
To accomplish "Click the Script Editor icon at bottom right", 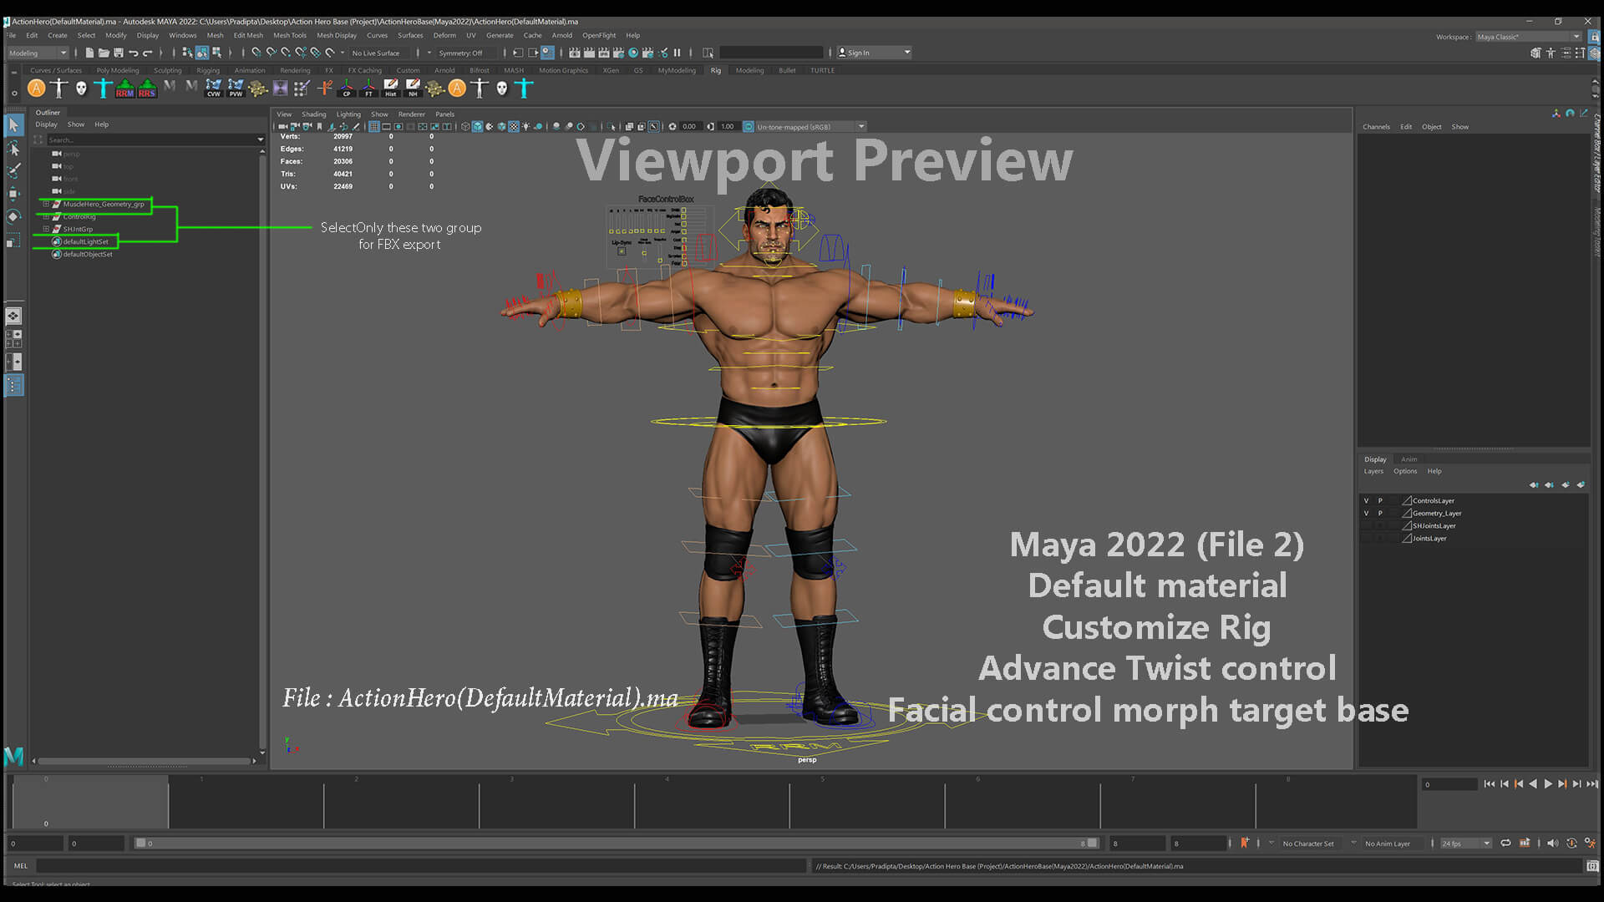I will (1592, 866).
